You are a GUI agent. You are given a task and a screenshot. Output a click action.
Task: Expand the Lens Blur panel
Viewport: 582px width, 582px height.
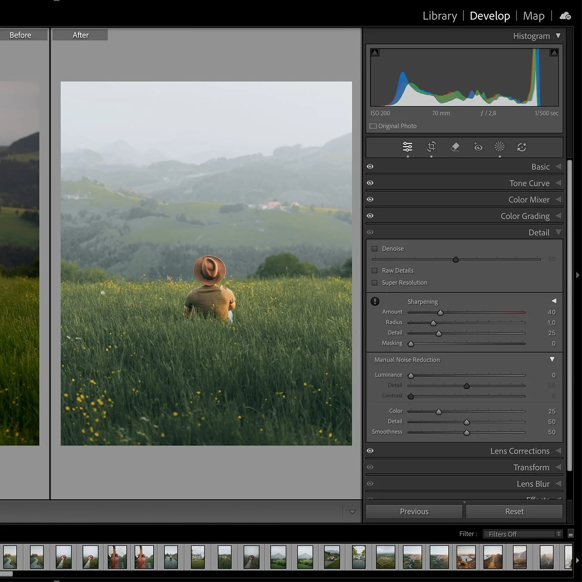coord(559,483)
